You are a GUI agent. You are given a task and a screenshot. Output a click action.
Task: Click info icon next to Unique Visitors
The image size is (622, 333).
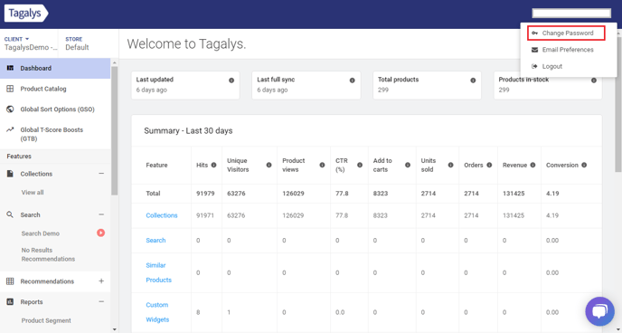click(x=269, y=165)
